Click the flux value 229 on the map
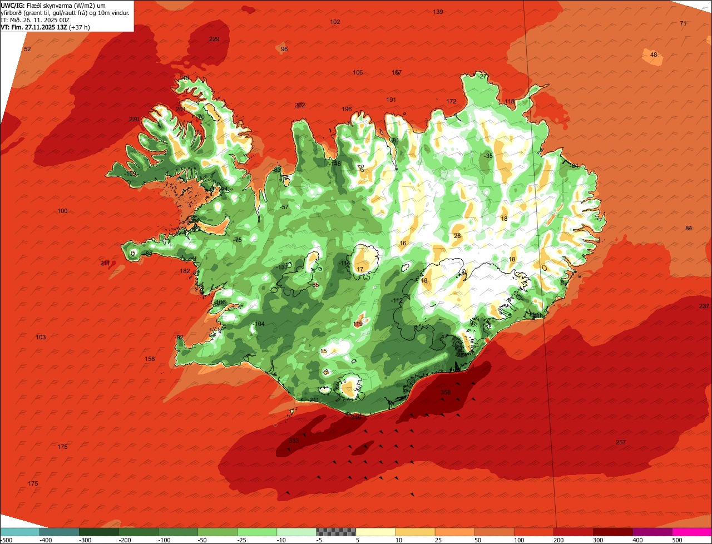Viewport: 712px width, 544px height. tap(214, 39)
